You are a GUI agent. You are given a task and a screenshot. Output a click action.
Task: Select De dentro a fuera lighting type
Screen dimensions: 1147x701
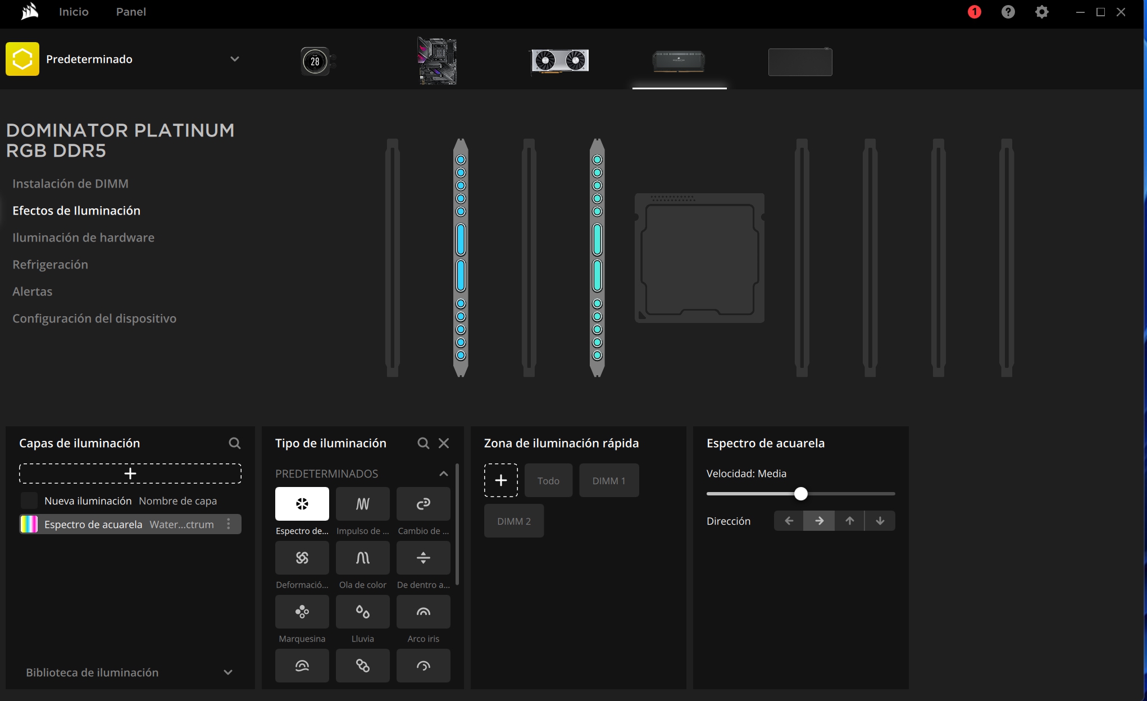pyautogui.click(x=424, y=558)
